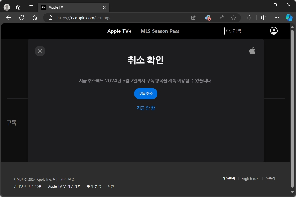Open the browser apps grid icon
The height and width of the screenshot is (197, 296).
tap(193, 18)
